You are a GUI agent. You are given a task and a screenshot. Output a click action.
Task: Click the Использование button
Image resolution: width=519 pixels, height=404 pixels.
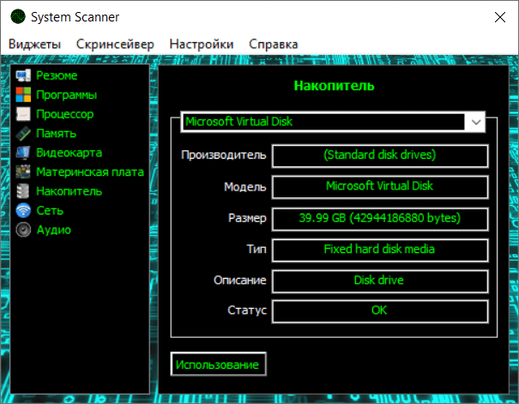(219, 365)
